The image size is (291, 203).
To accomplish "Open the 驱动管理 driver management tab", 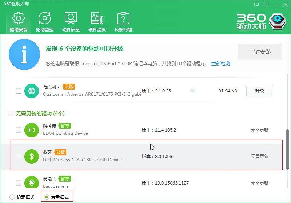I will pos(45,22).
